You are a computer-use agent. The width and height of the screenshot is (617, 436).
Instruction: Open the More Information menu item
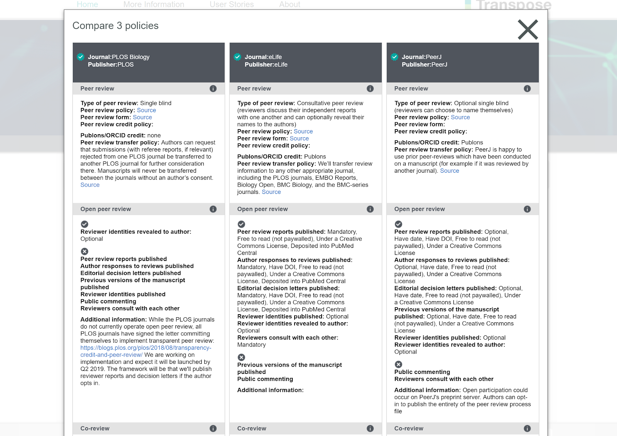[153, 5]
